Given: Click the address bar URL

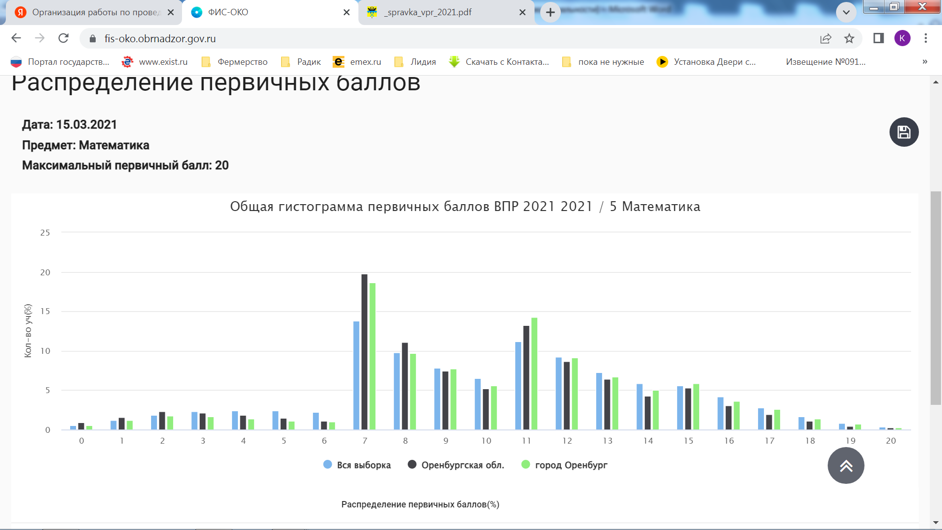Looking at the screenshot, I should tap(160, 39).
